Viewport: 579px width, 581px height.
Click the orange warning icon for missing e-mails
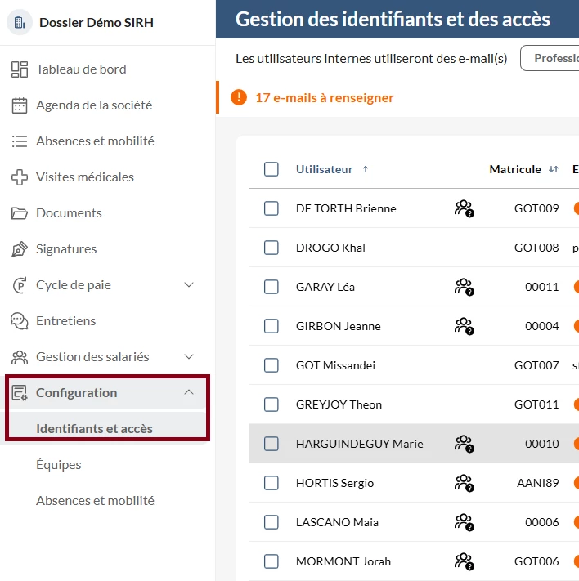(x=238, y=98)
